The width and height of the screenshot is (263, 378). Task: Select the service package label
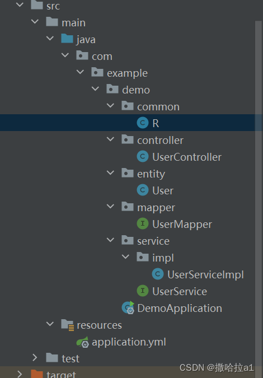click(x=153, y=241)
